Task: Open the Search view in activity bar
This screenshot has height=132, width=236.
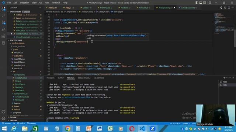Action: [x=3, y=15]
